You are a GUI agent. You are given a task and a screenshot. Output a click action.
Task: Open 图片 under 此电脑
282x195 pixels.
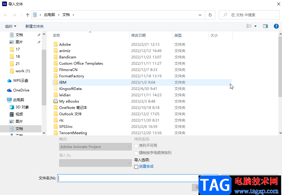[19, 122]
